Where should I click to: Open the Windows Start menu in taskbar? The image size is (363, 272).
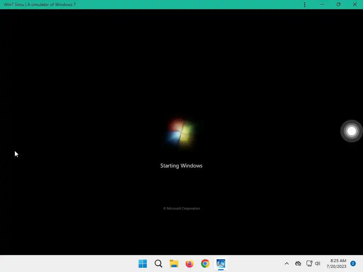(x=143, y=263)
